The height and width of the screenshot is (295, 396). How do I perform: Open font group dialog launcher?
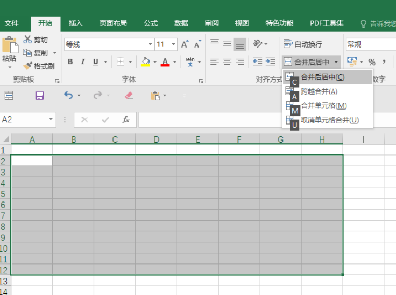coord(201,81)
